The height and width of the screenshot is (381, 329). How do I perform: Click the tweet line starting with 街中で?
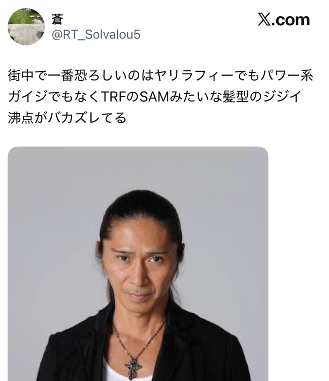pos(161,75)
